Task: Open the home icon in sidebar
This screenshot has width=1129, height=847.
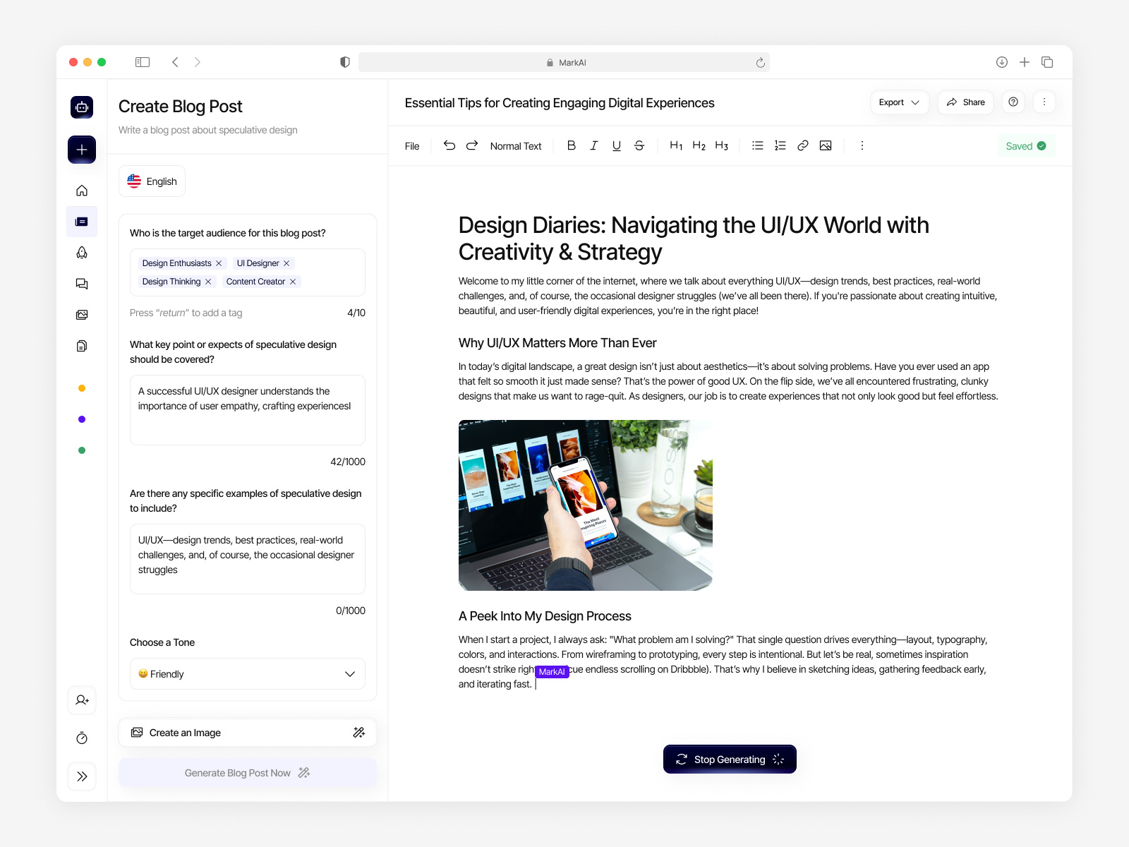Action: click(x=82, y=191)
